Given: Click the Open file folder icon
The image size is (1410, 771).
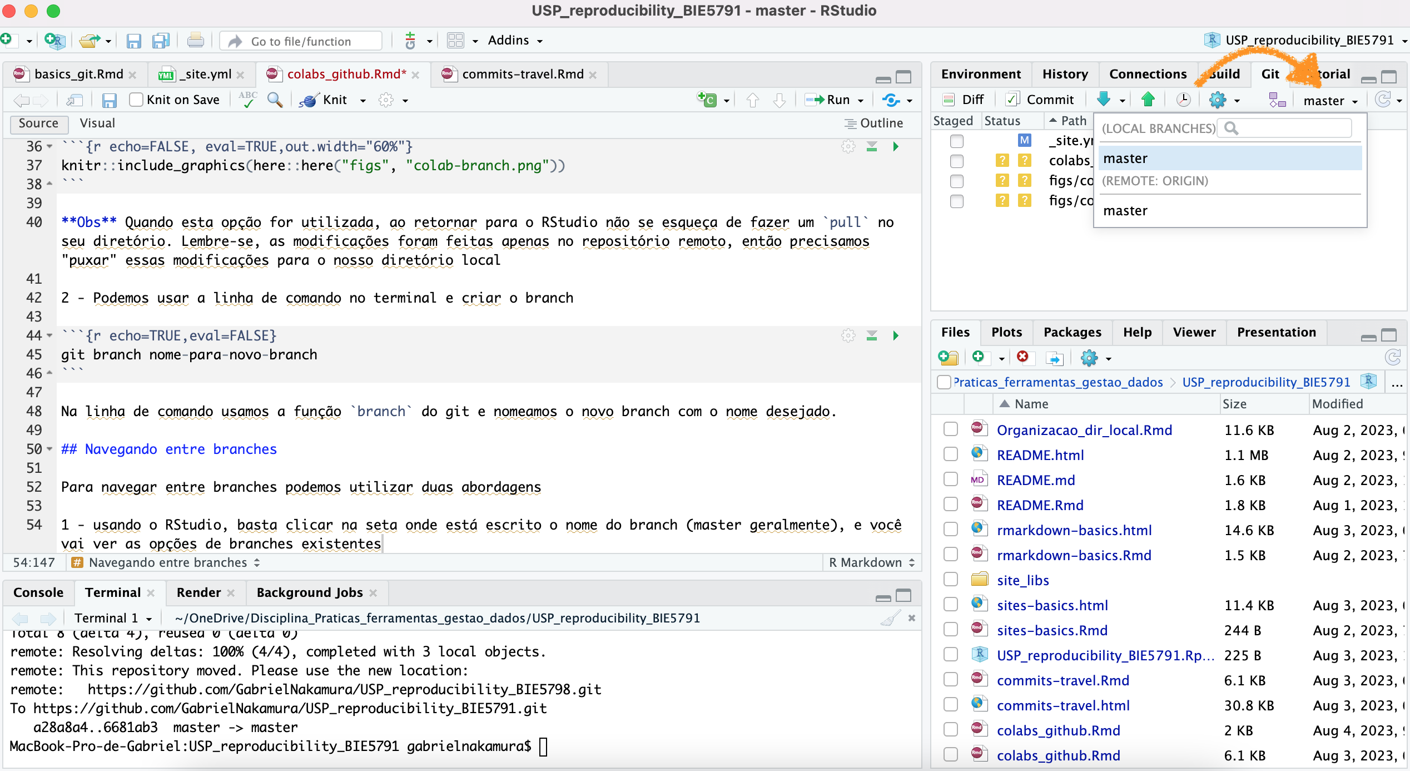Looking at the screenshot, I should point(89,41).
